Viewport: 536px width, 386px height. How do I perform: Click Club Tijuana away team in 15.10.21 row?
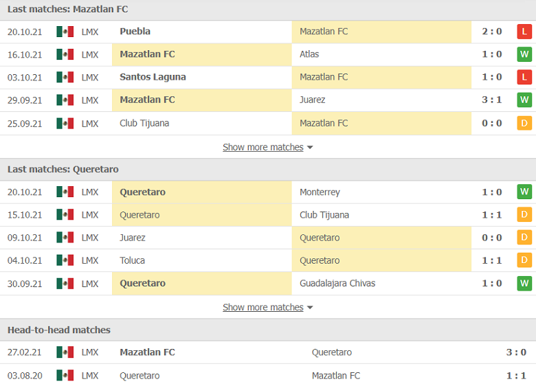tap(324, 215)
